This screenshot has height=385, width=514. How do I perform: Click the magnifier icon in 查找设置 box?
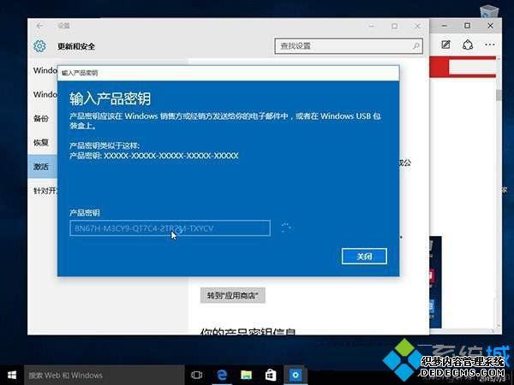416,46
